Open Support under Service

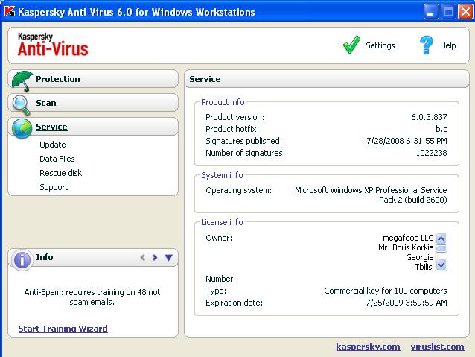54,187
